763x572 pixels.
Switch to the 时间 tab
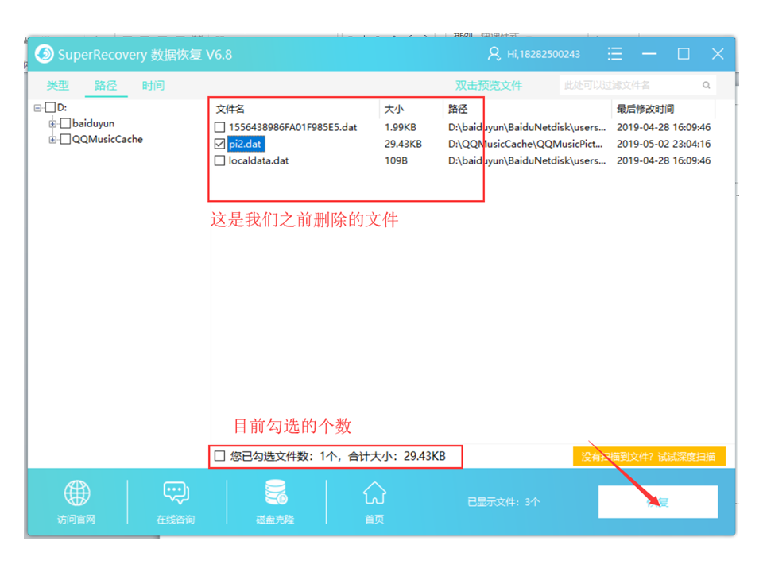pos(153,86)
